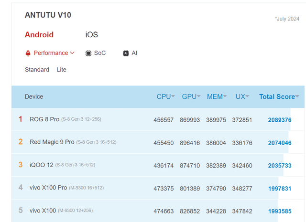Image resolution: width=306 pixels, height=222 pixels.
Task: Click iQOO 12 CPU score 436174
Action: click(164, 166)
